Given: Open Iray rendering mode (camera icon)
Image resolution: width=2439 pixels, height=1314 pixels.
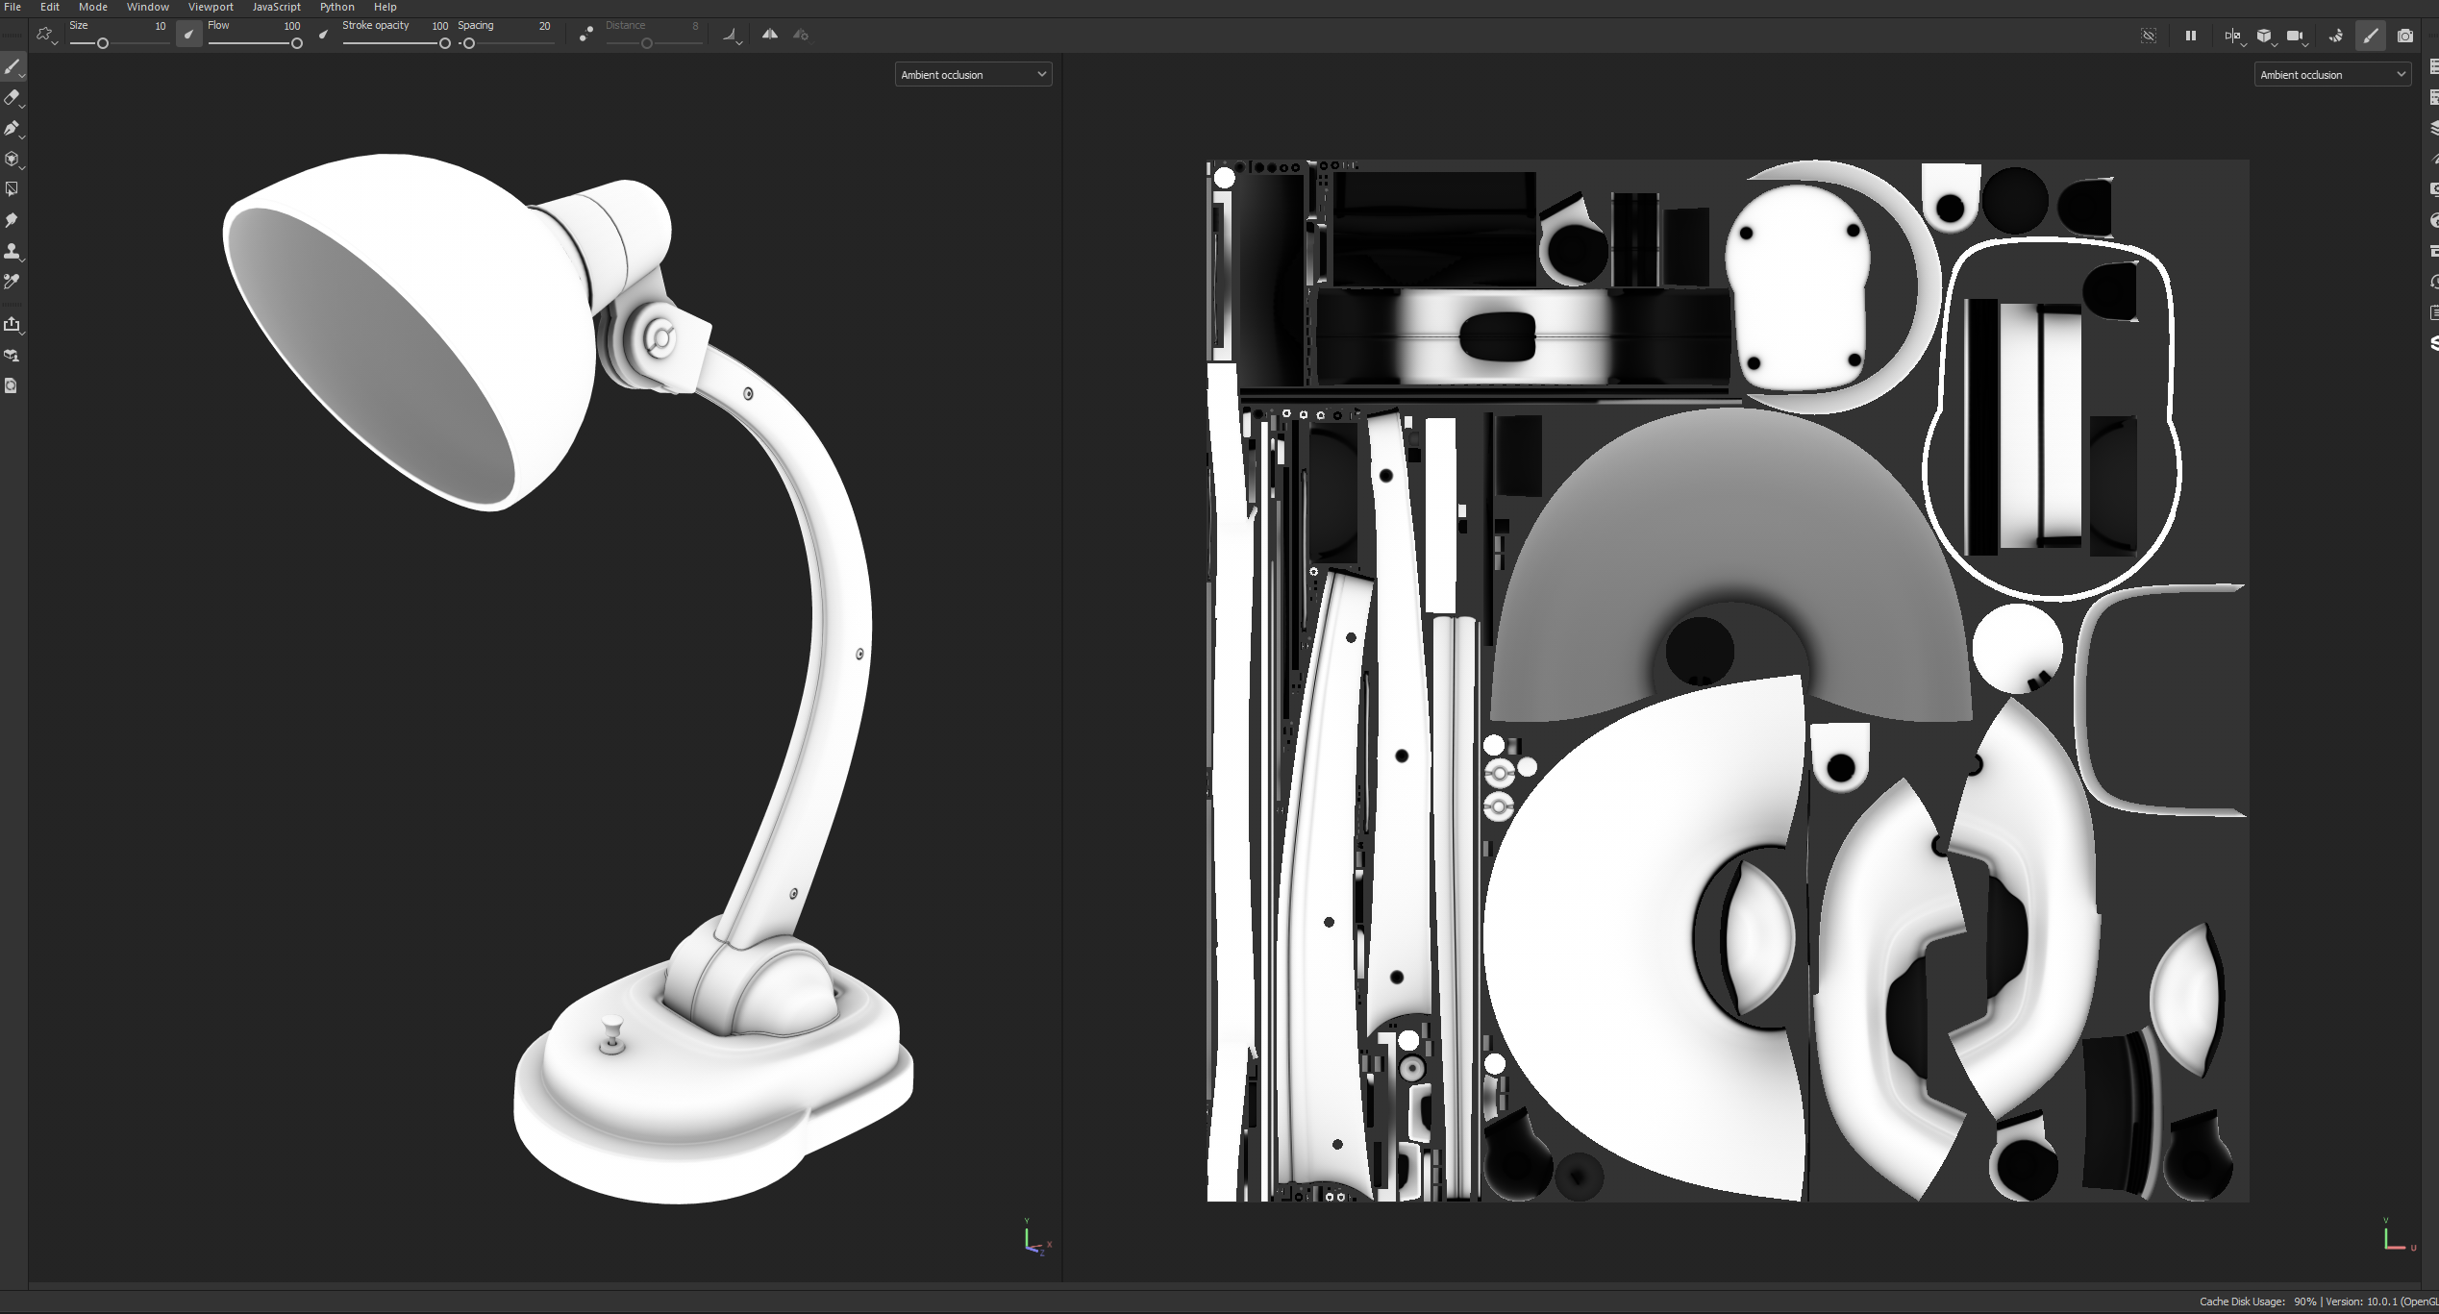Looking at the screenshot, I should click(2404, 36).
